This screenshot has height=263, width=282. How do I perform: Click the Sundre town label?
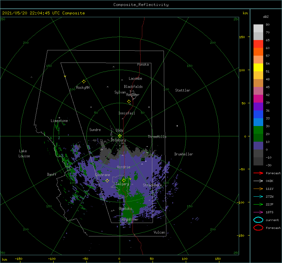(x=95, y=130)
